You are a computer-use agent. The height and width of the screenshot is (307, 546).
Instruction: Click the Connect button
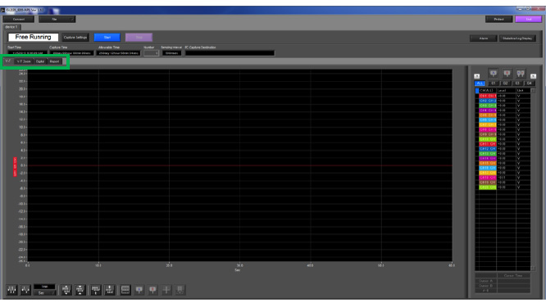tap(19, 19)
